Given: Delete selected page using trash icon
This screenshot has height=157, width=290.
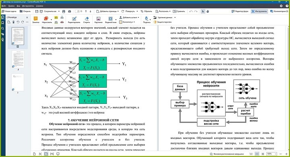Looking at the screenshot, I should pyautogui.click(x=13, y=22).
